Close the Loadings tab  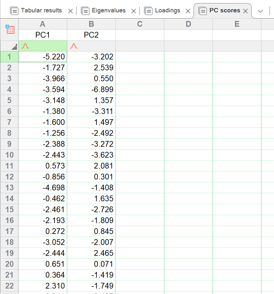coord(188,11)
